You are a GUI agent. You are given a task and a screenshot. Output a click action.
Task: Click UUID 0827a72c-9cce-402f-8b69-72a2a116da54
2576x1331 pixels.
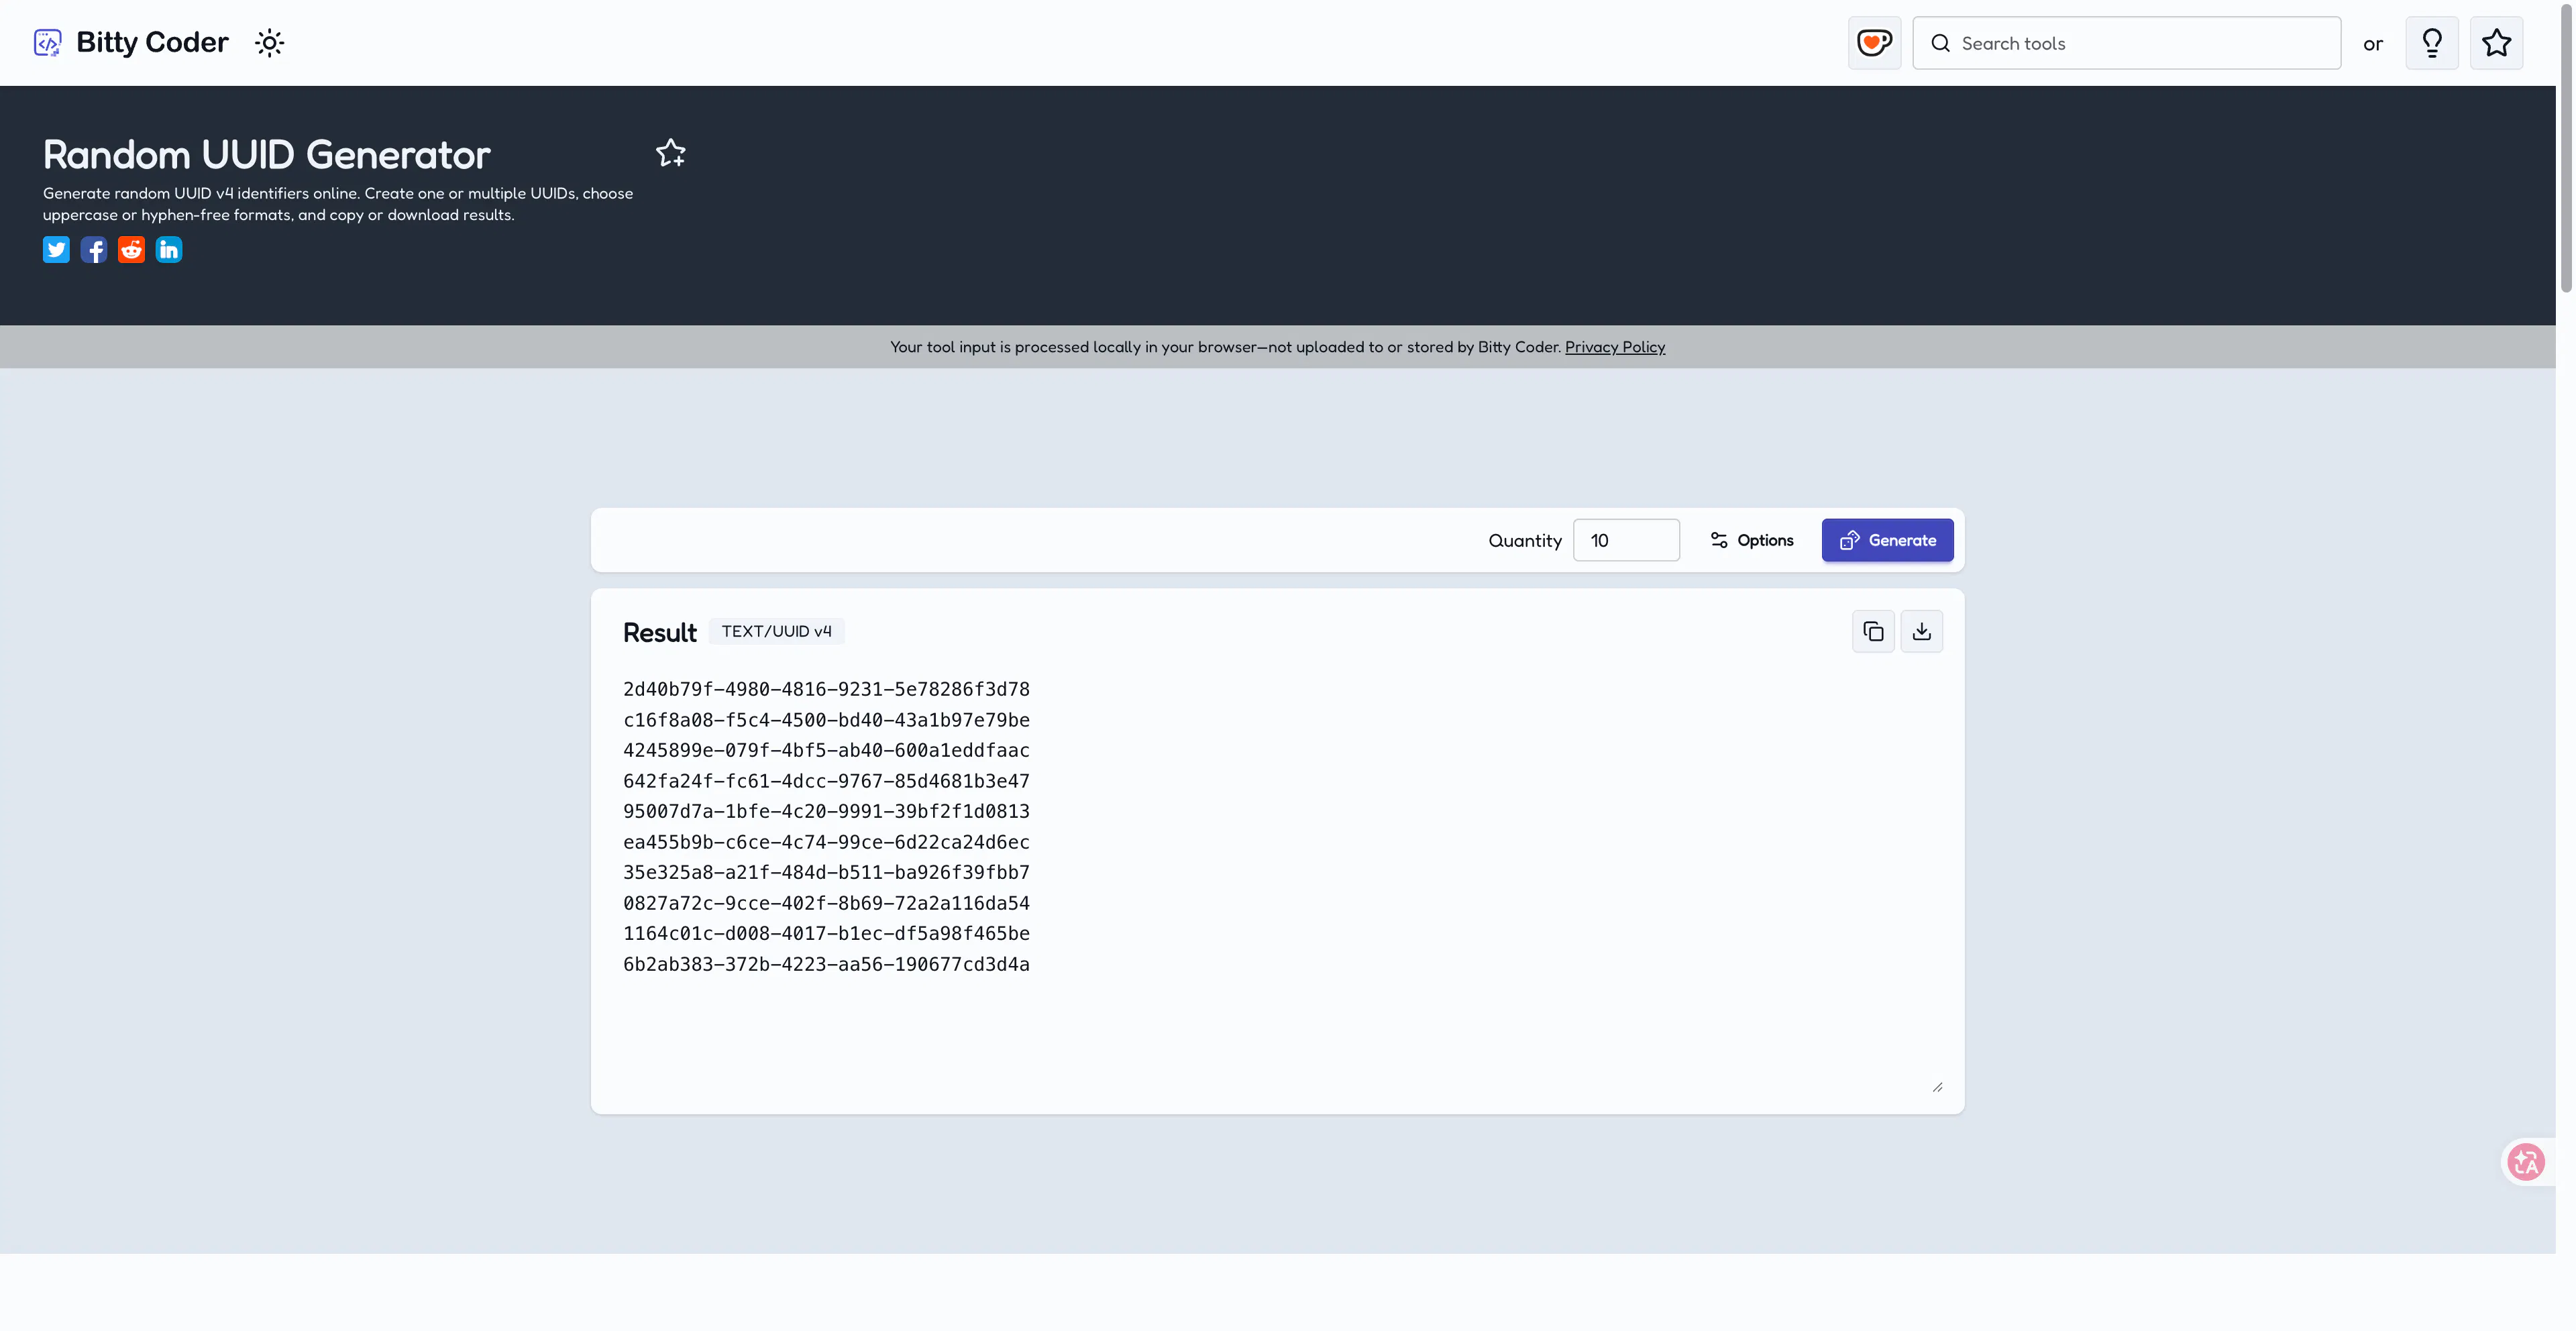click(x=826, y=903)
